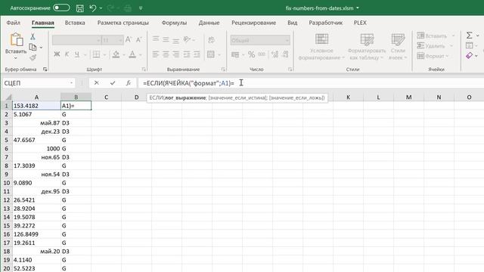Switch to the Формулы ribbon tab
This screenshot has height=272, width=484.
click(174, 23)
